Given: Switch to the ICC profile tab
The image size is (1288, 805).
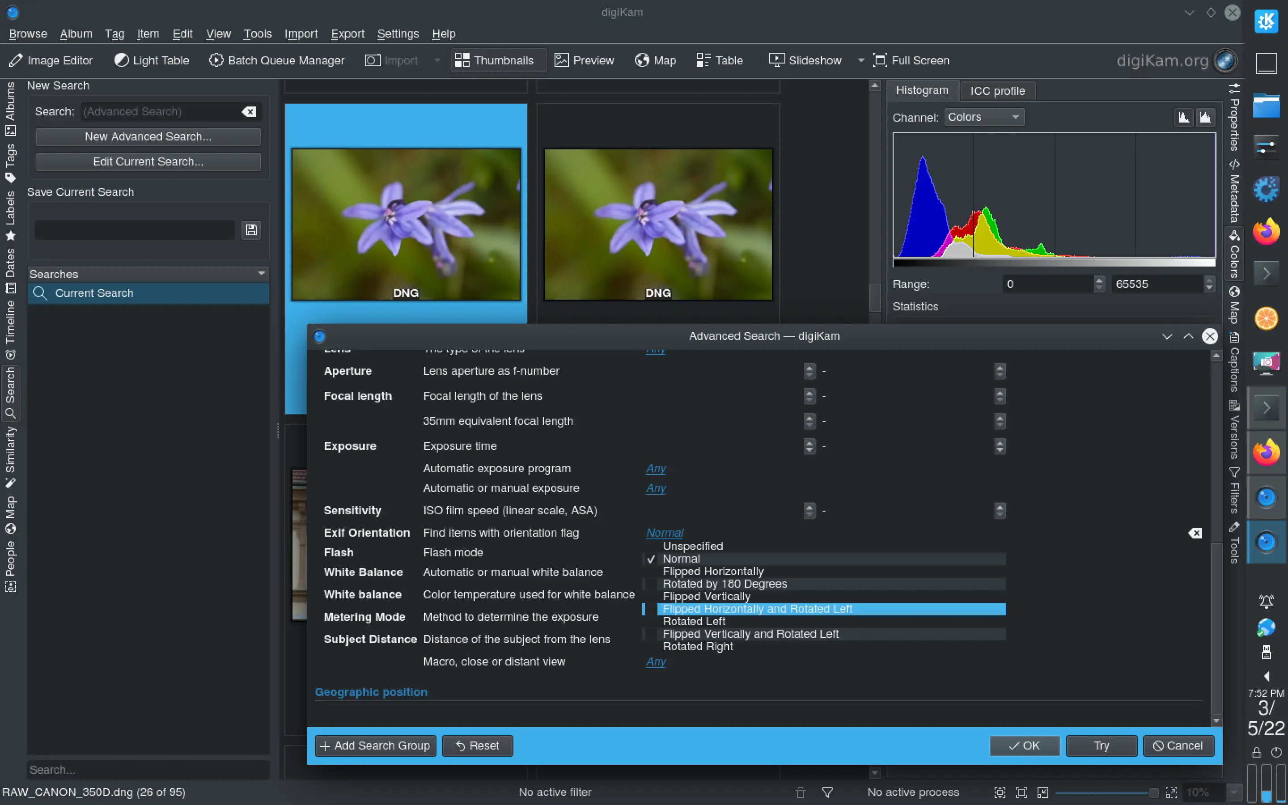Looking at the screenshot, I should click(x=997, y=91).
